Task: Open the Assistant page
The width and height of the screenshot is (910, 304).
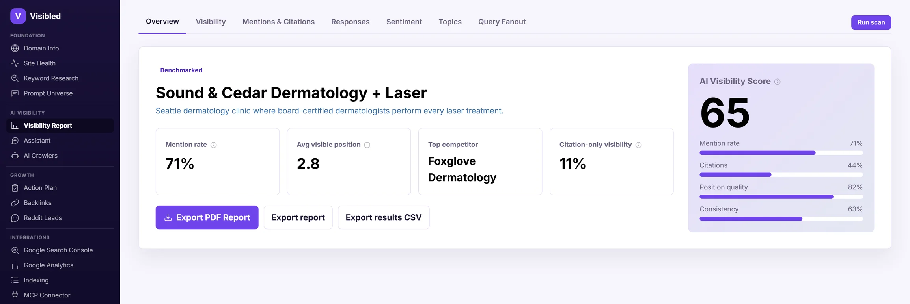Action: coord(60,141)
